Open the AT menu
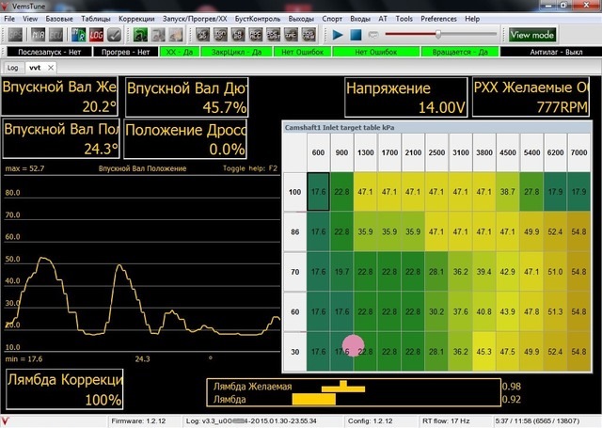 (x=383, y=19)
